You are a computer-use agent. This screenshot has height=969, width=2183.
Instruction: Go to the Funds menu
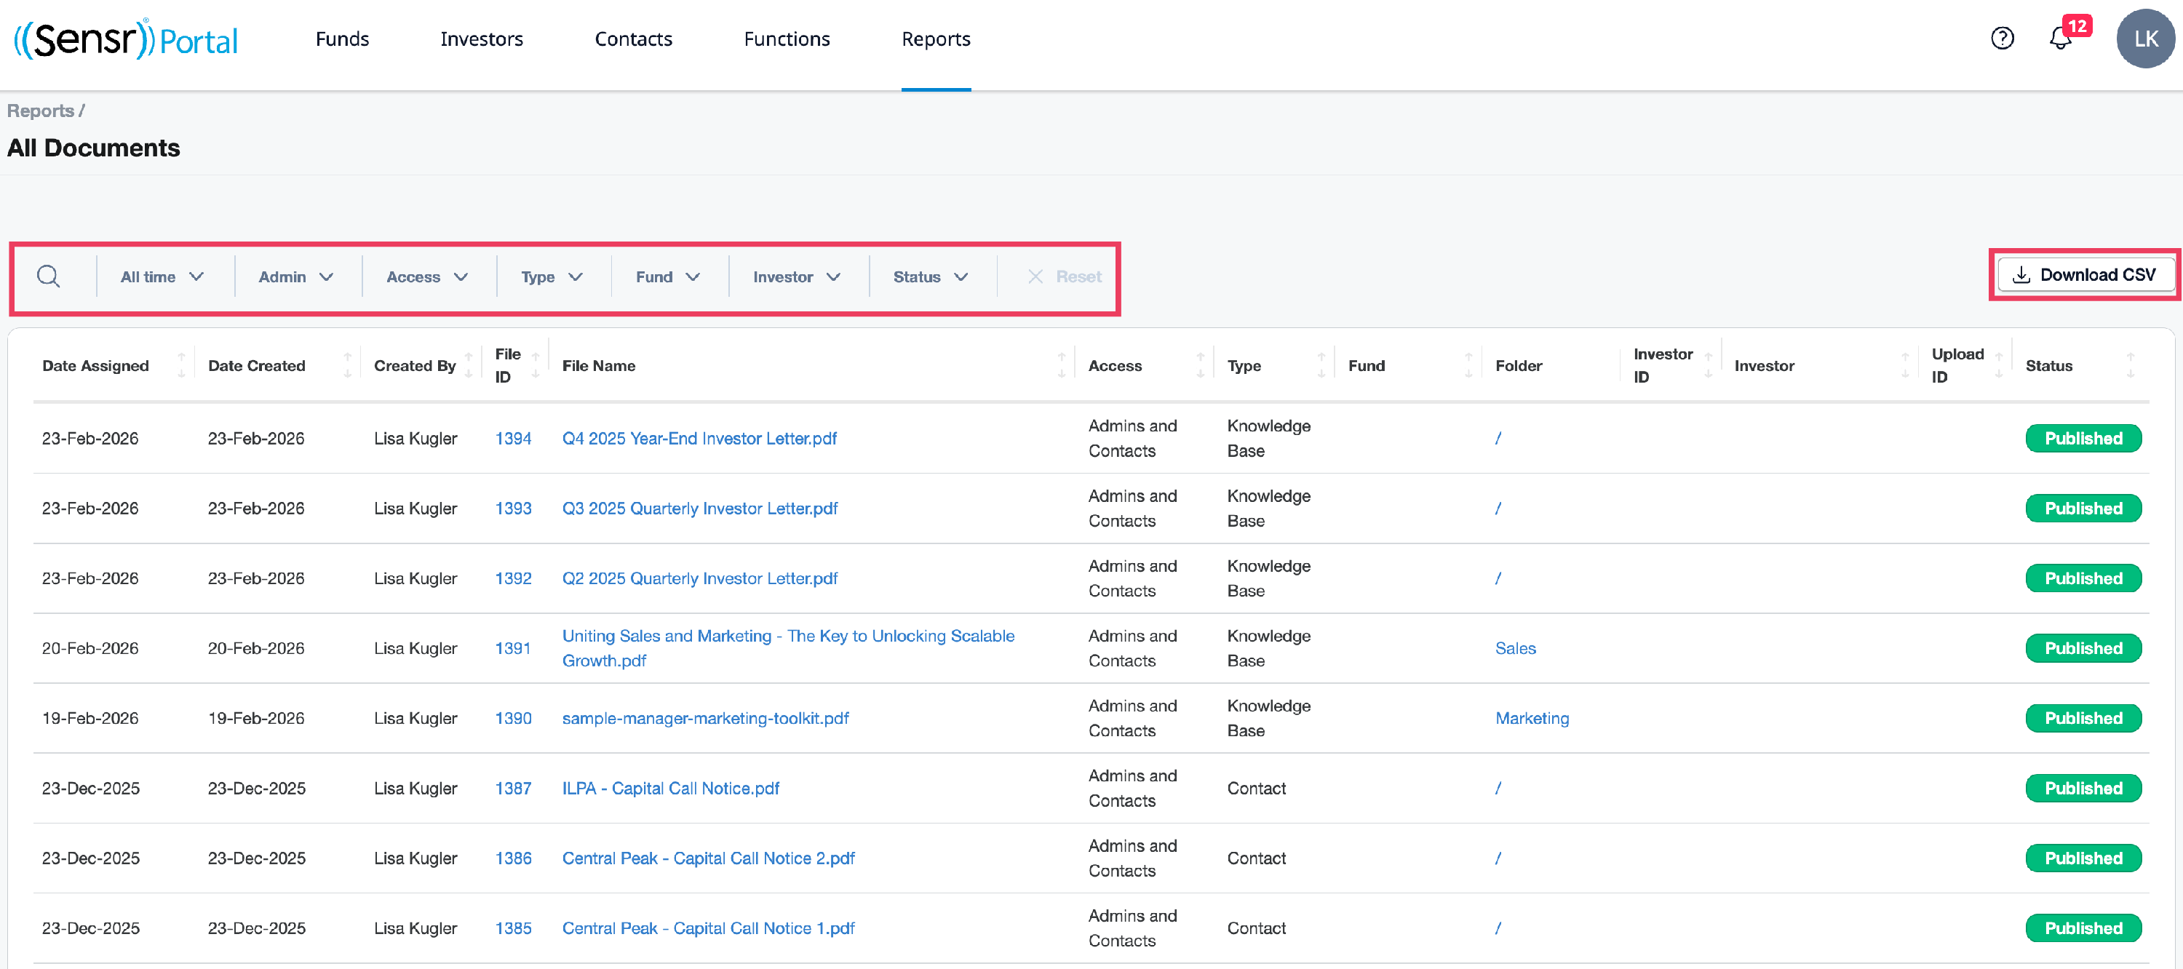tap(341, 39)
